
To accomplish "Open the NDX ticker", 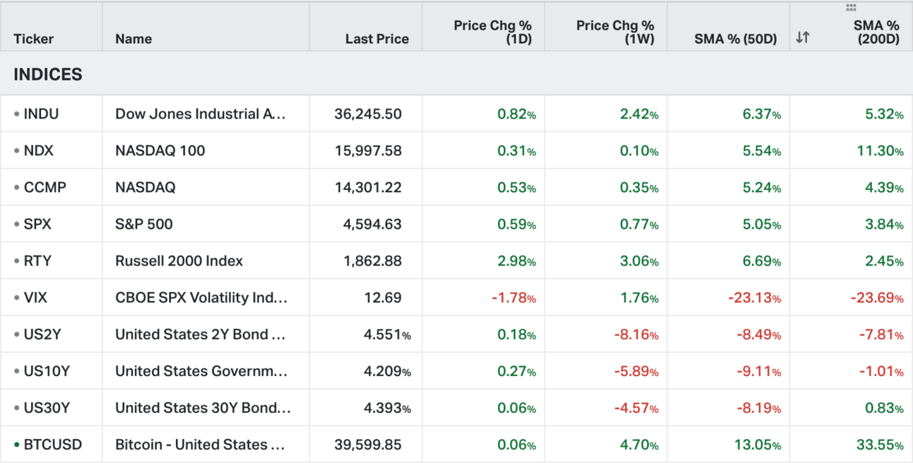I will point(39,150).
